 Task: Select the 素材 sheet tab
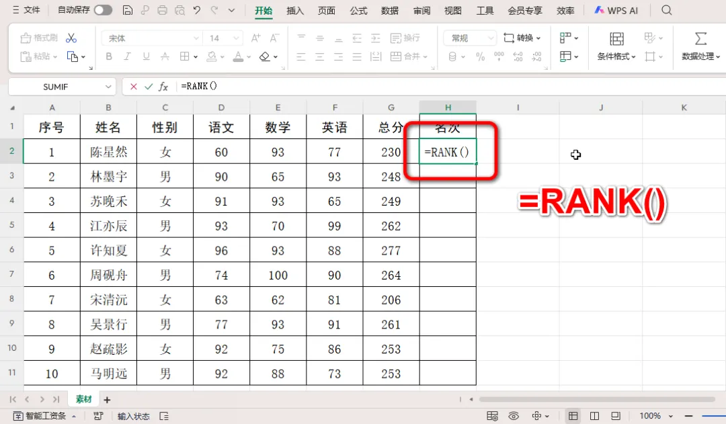tap(84, 399)
